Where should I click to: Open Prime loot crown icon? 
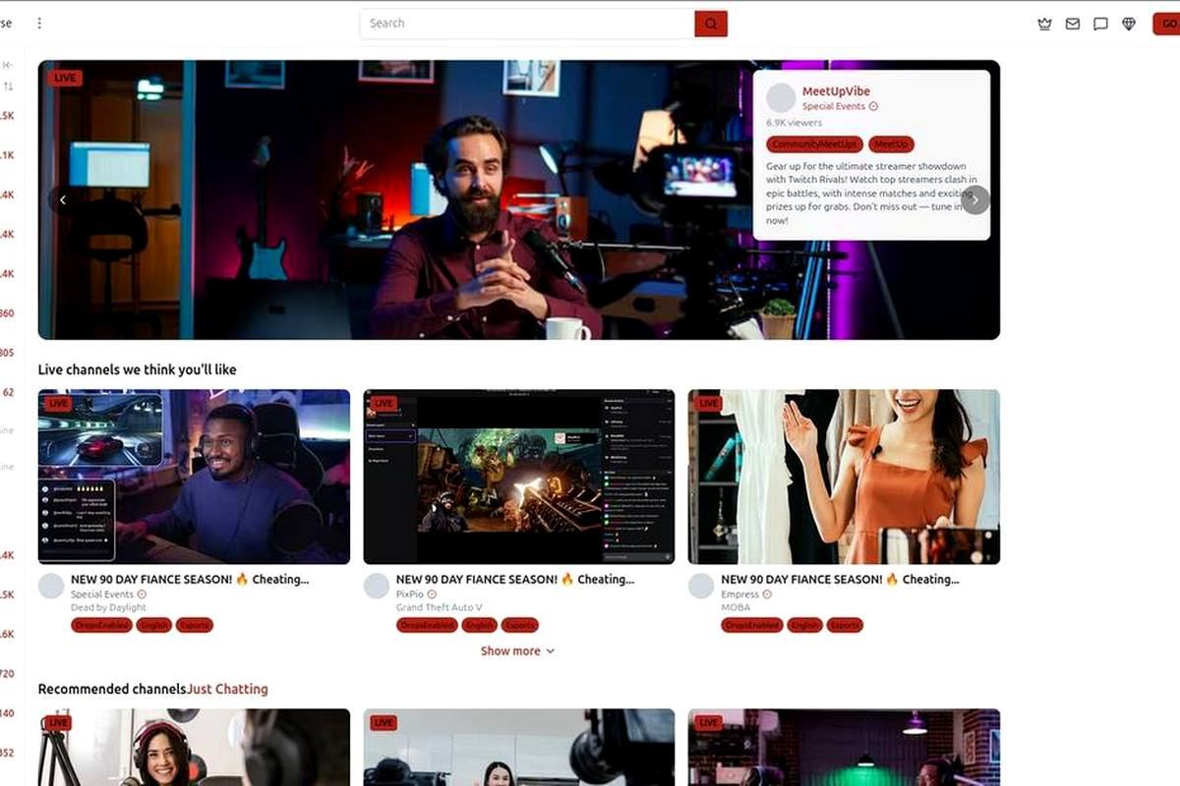[x=1044, y=24]
